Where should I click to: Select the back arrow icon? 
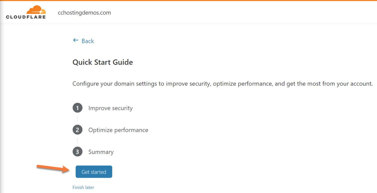(x=75, y=40)
